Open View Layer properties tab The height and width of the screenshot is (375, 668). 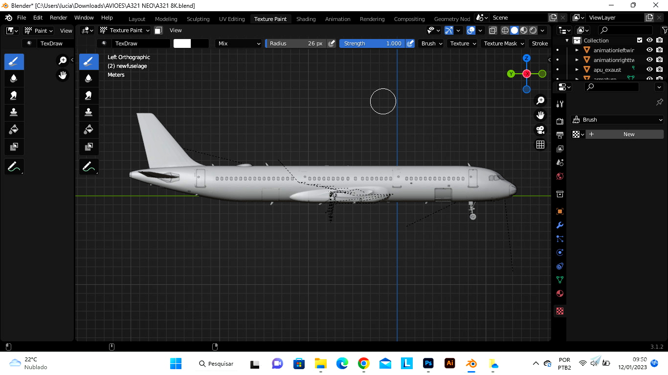560,148
